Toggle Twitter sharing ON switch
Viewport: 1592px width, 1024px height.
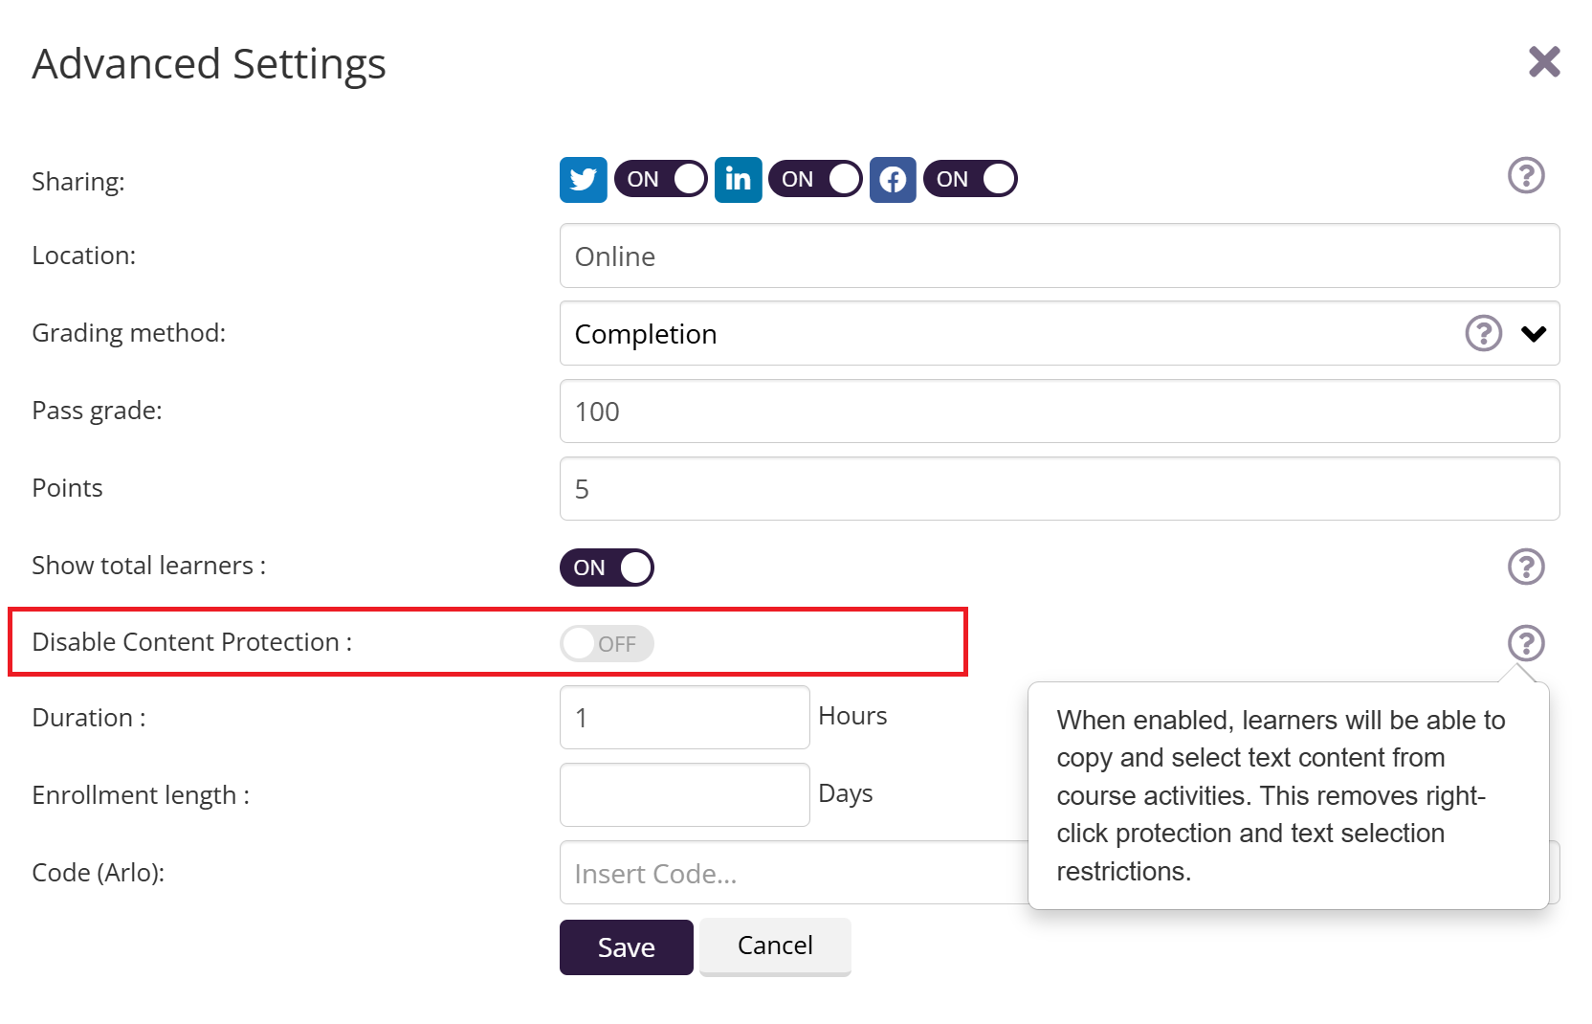[661, 180]
